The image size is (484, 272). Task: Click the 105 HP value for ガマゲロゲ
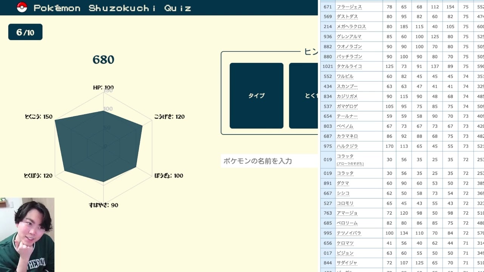[389, 106]
